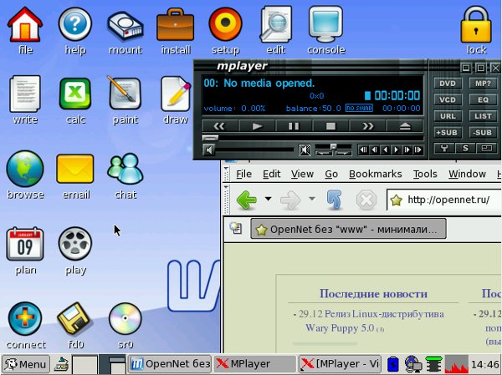Click the mplayer pause button
Screen dimensions: 502x375
(294, 126)
